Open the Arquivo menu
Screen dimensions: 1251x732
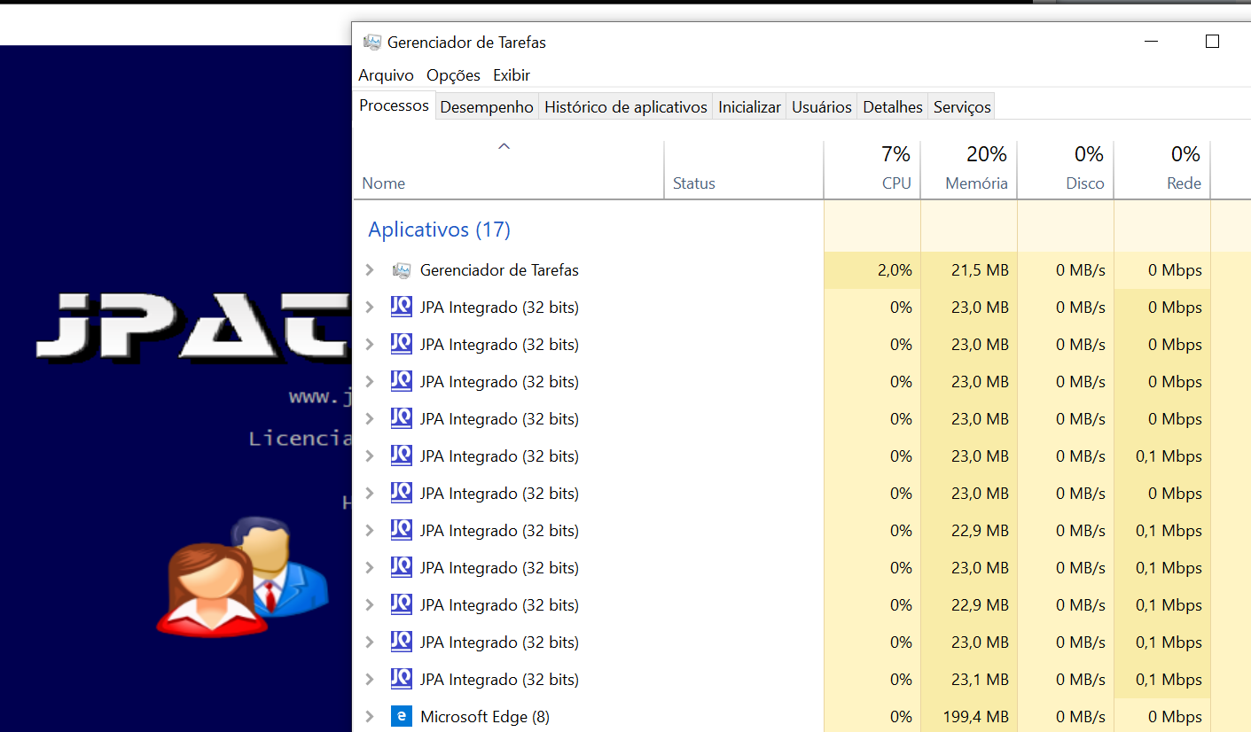click(386, 75)
